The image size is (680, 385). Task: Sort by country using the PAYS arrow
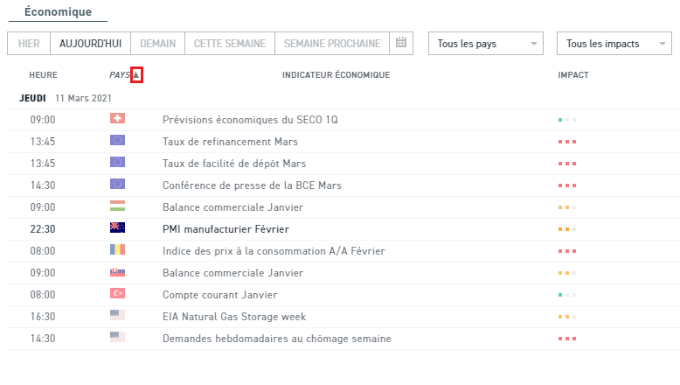pos(136,75)
